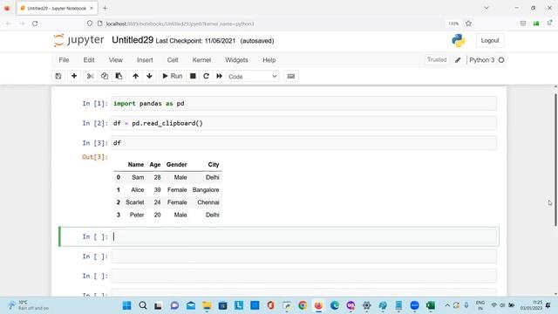Click the Jupyter logo
This screenshot has height=314, width=558.
(79, 40)
